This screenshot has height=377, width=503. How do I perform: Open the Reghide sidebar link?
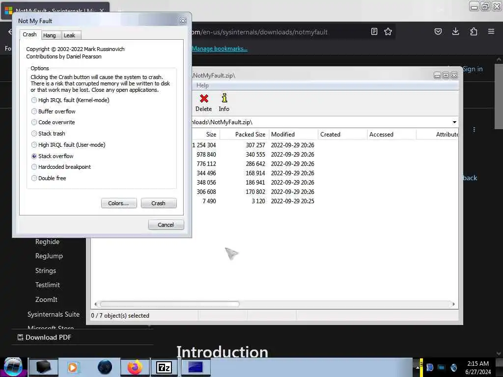click(48, 242)
